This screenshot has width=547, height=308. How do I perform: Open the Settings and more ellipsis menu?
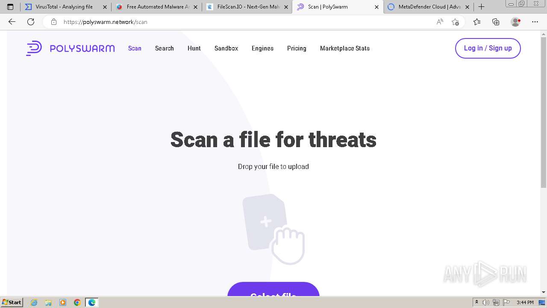[x=535, y=22]
